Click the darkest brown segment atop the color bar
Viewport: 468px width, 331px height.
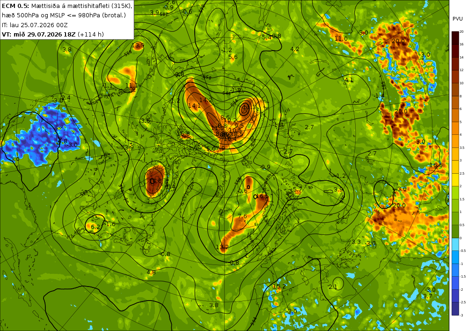pyautogui.click(x=455, y=37)
